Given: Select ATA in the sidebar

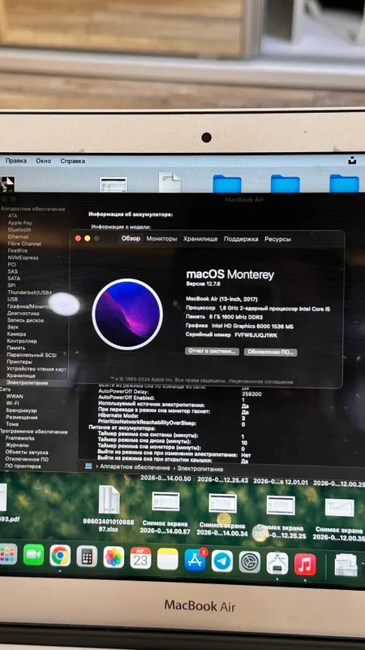Looking at the screenshot, I should 13,215.
